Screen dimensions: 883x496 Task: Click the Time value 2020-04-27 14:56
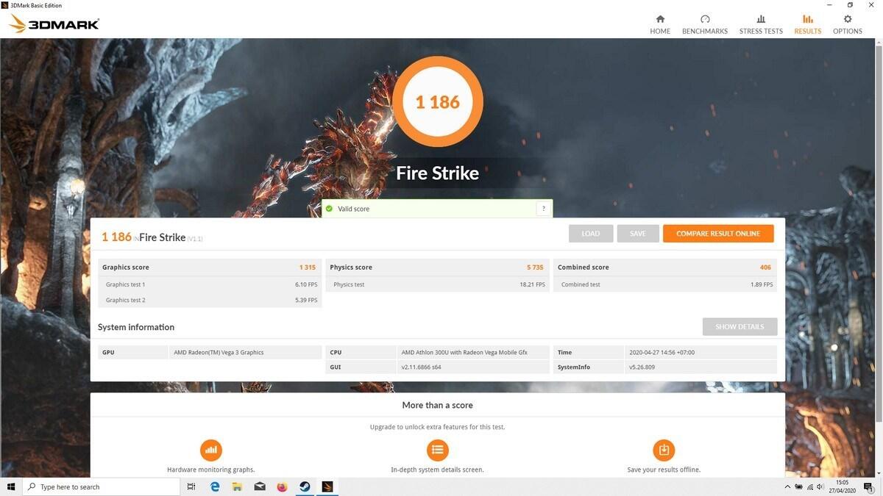[x=661, y=353]
